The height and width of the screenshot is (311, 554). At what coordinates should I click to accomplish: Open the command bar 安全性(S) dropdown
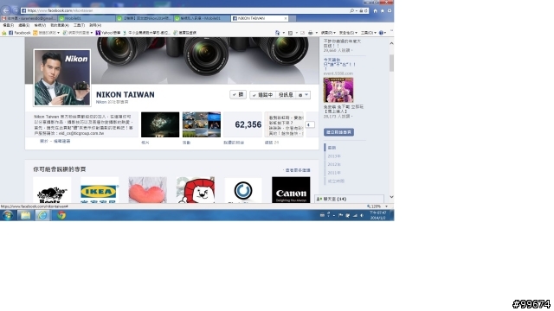[x=348, y=33]
